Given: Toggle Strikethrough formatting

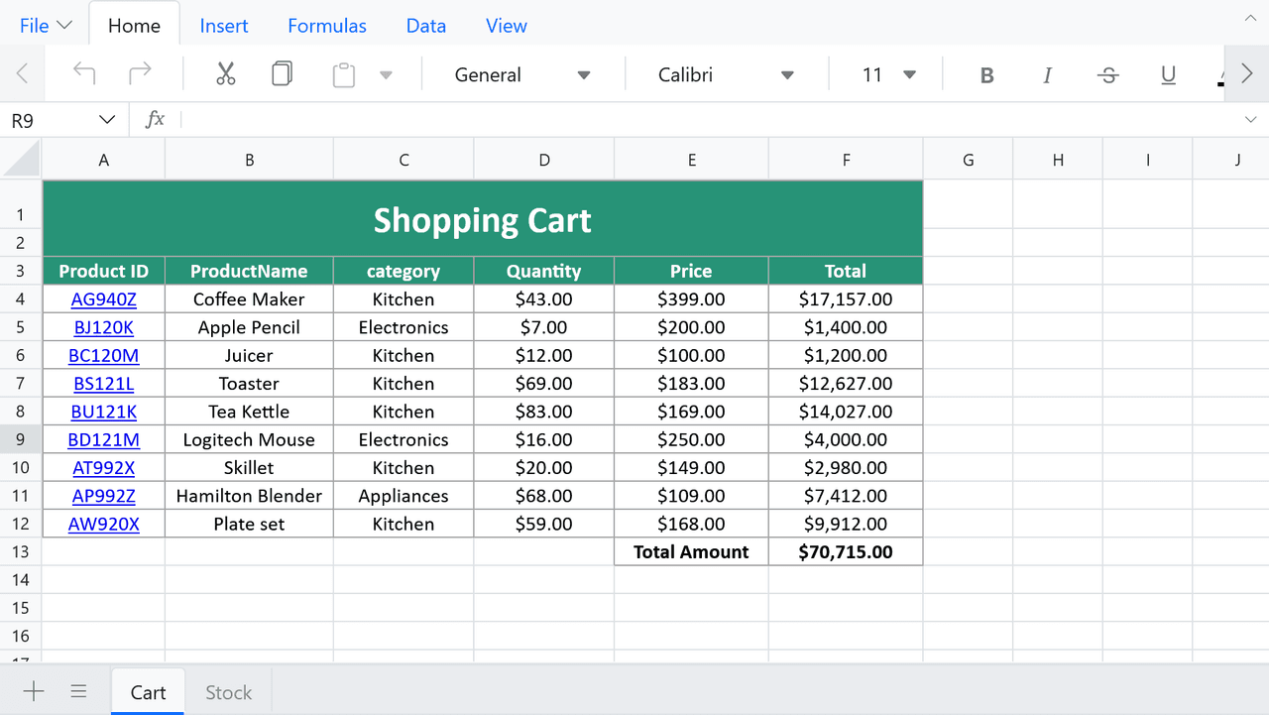Looking at the screenshot, I should click(1108, 75).
